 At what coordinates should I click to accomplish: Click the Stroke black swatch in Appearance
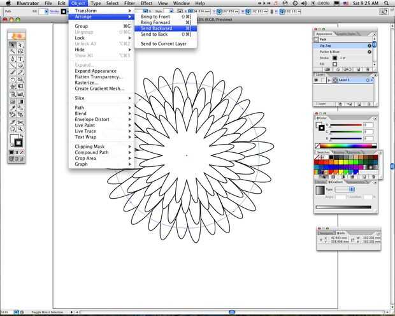(x=334, y=58)
